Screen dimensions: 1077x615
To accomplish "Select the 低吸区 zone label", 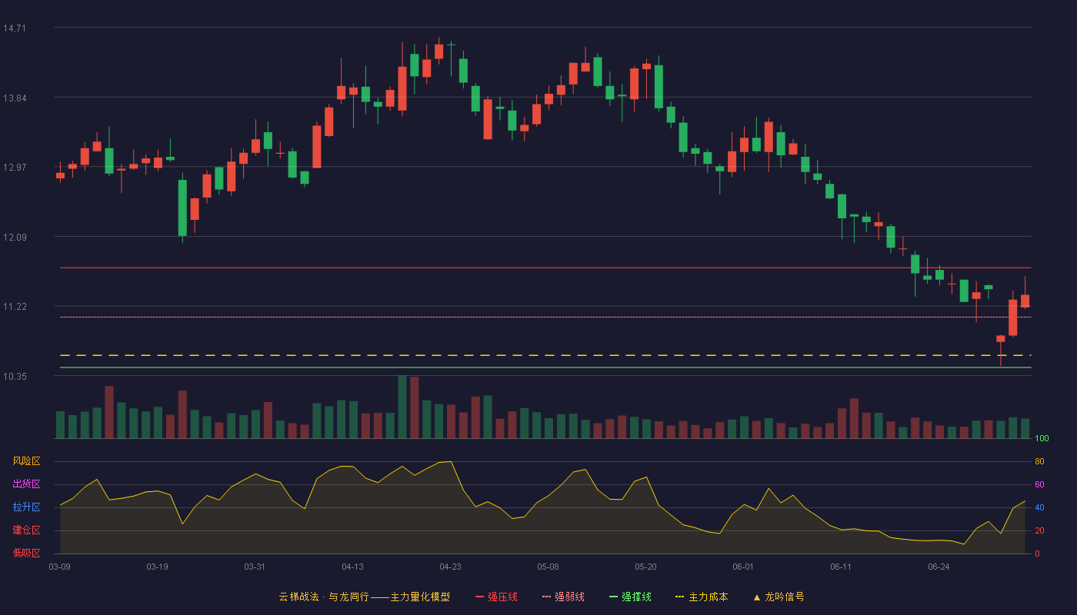I will click(26, 553).
